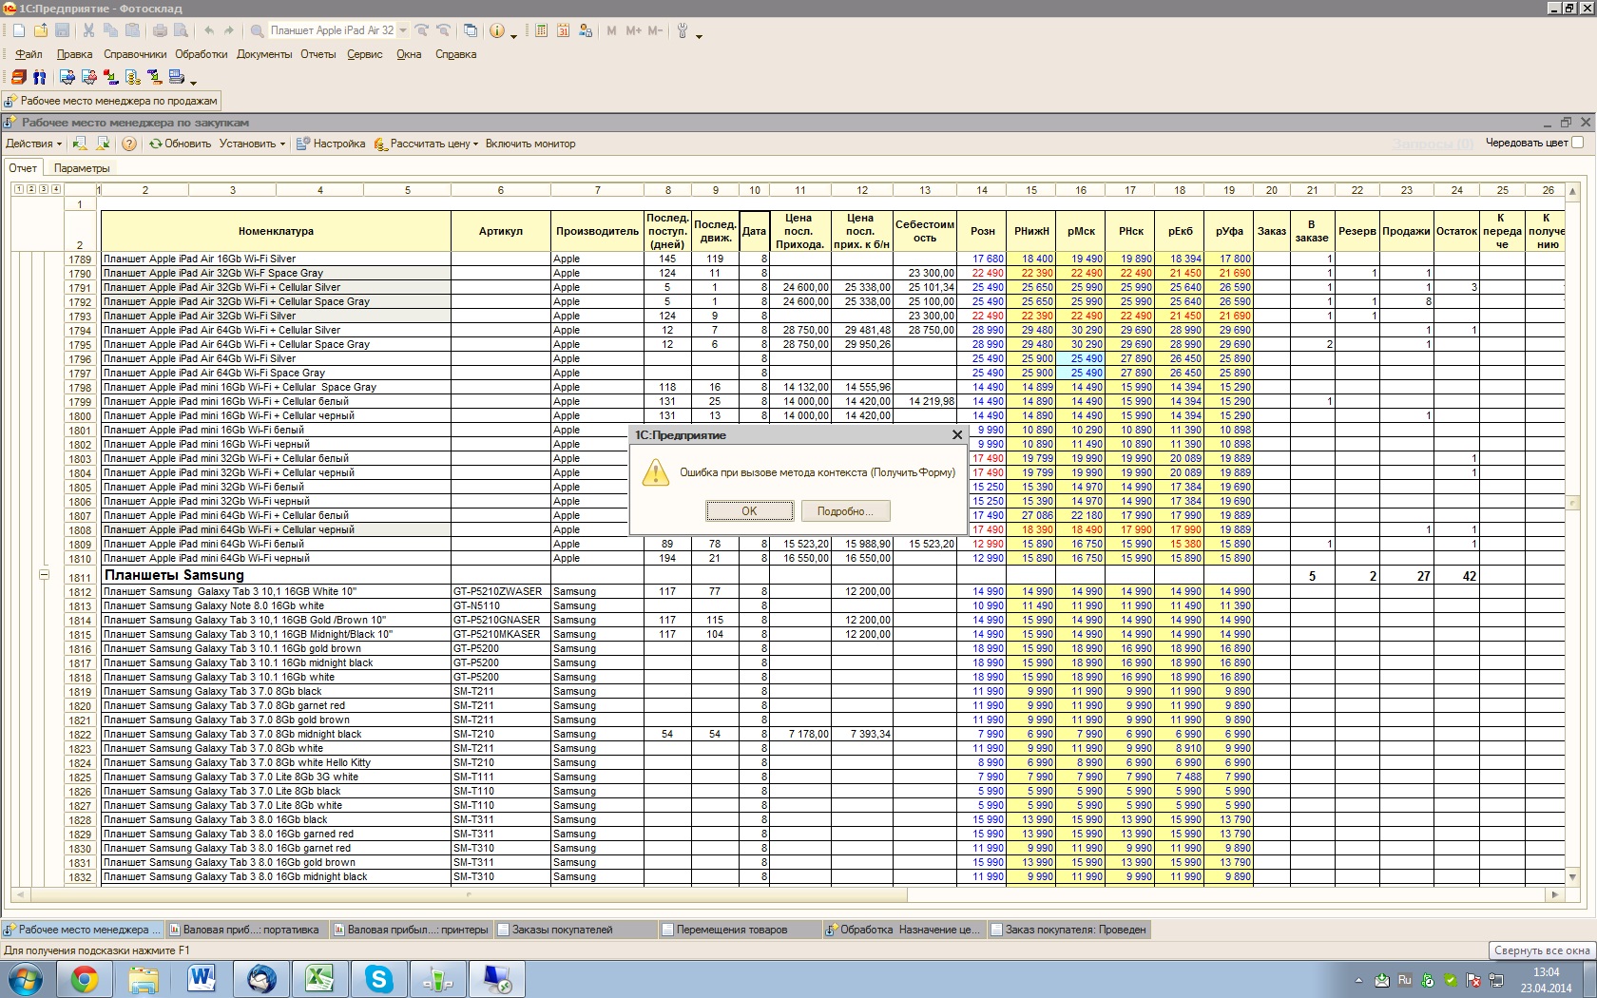Click the M- memory button
Image resolution: width=1597 pixels, height=998 pixels.
click(x=655, y=30)
